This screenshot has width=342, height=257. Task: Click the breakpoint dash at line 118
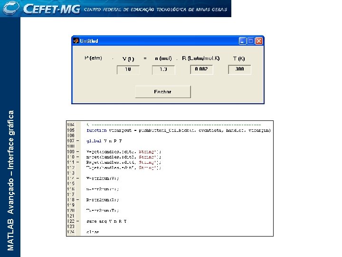[77, 200]
